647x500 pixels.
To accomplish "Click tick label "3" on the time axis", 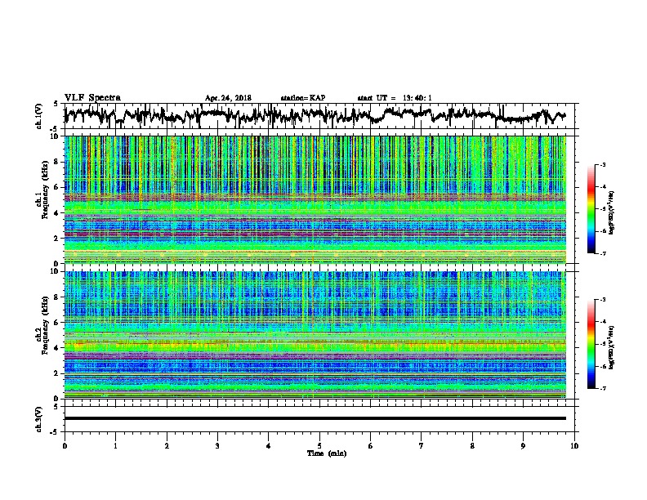I will (x=217, y=446).
